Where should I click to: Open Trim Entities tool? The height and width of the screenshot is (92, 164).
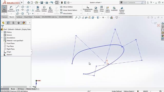pos(38,9)
